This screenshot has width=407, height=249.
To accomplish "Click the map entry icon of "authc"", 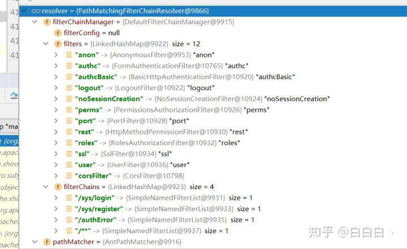I will 69,66.
